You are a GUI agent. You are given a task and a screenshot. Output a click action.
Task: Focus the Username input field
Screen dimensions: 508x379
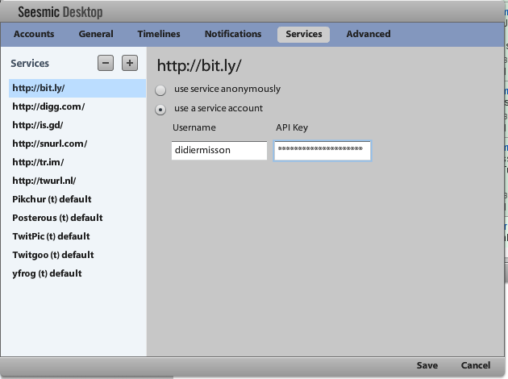coord(219,150)
